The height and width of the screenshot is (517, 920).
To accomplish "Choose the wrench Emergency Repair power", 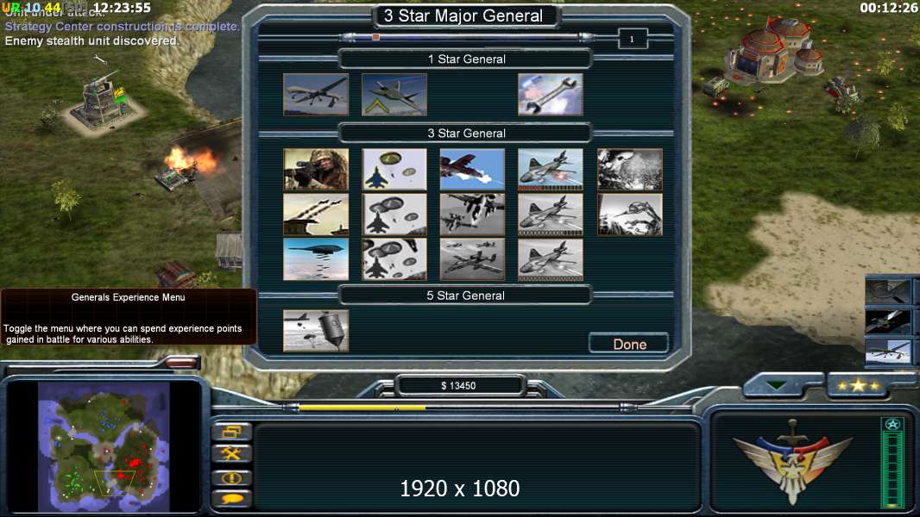I will point(551,95).
